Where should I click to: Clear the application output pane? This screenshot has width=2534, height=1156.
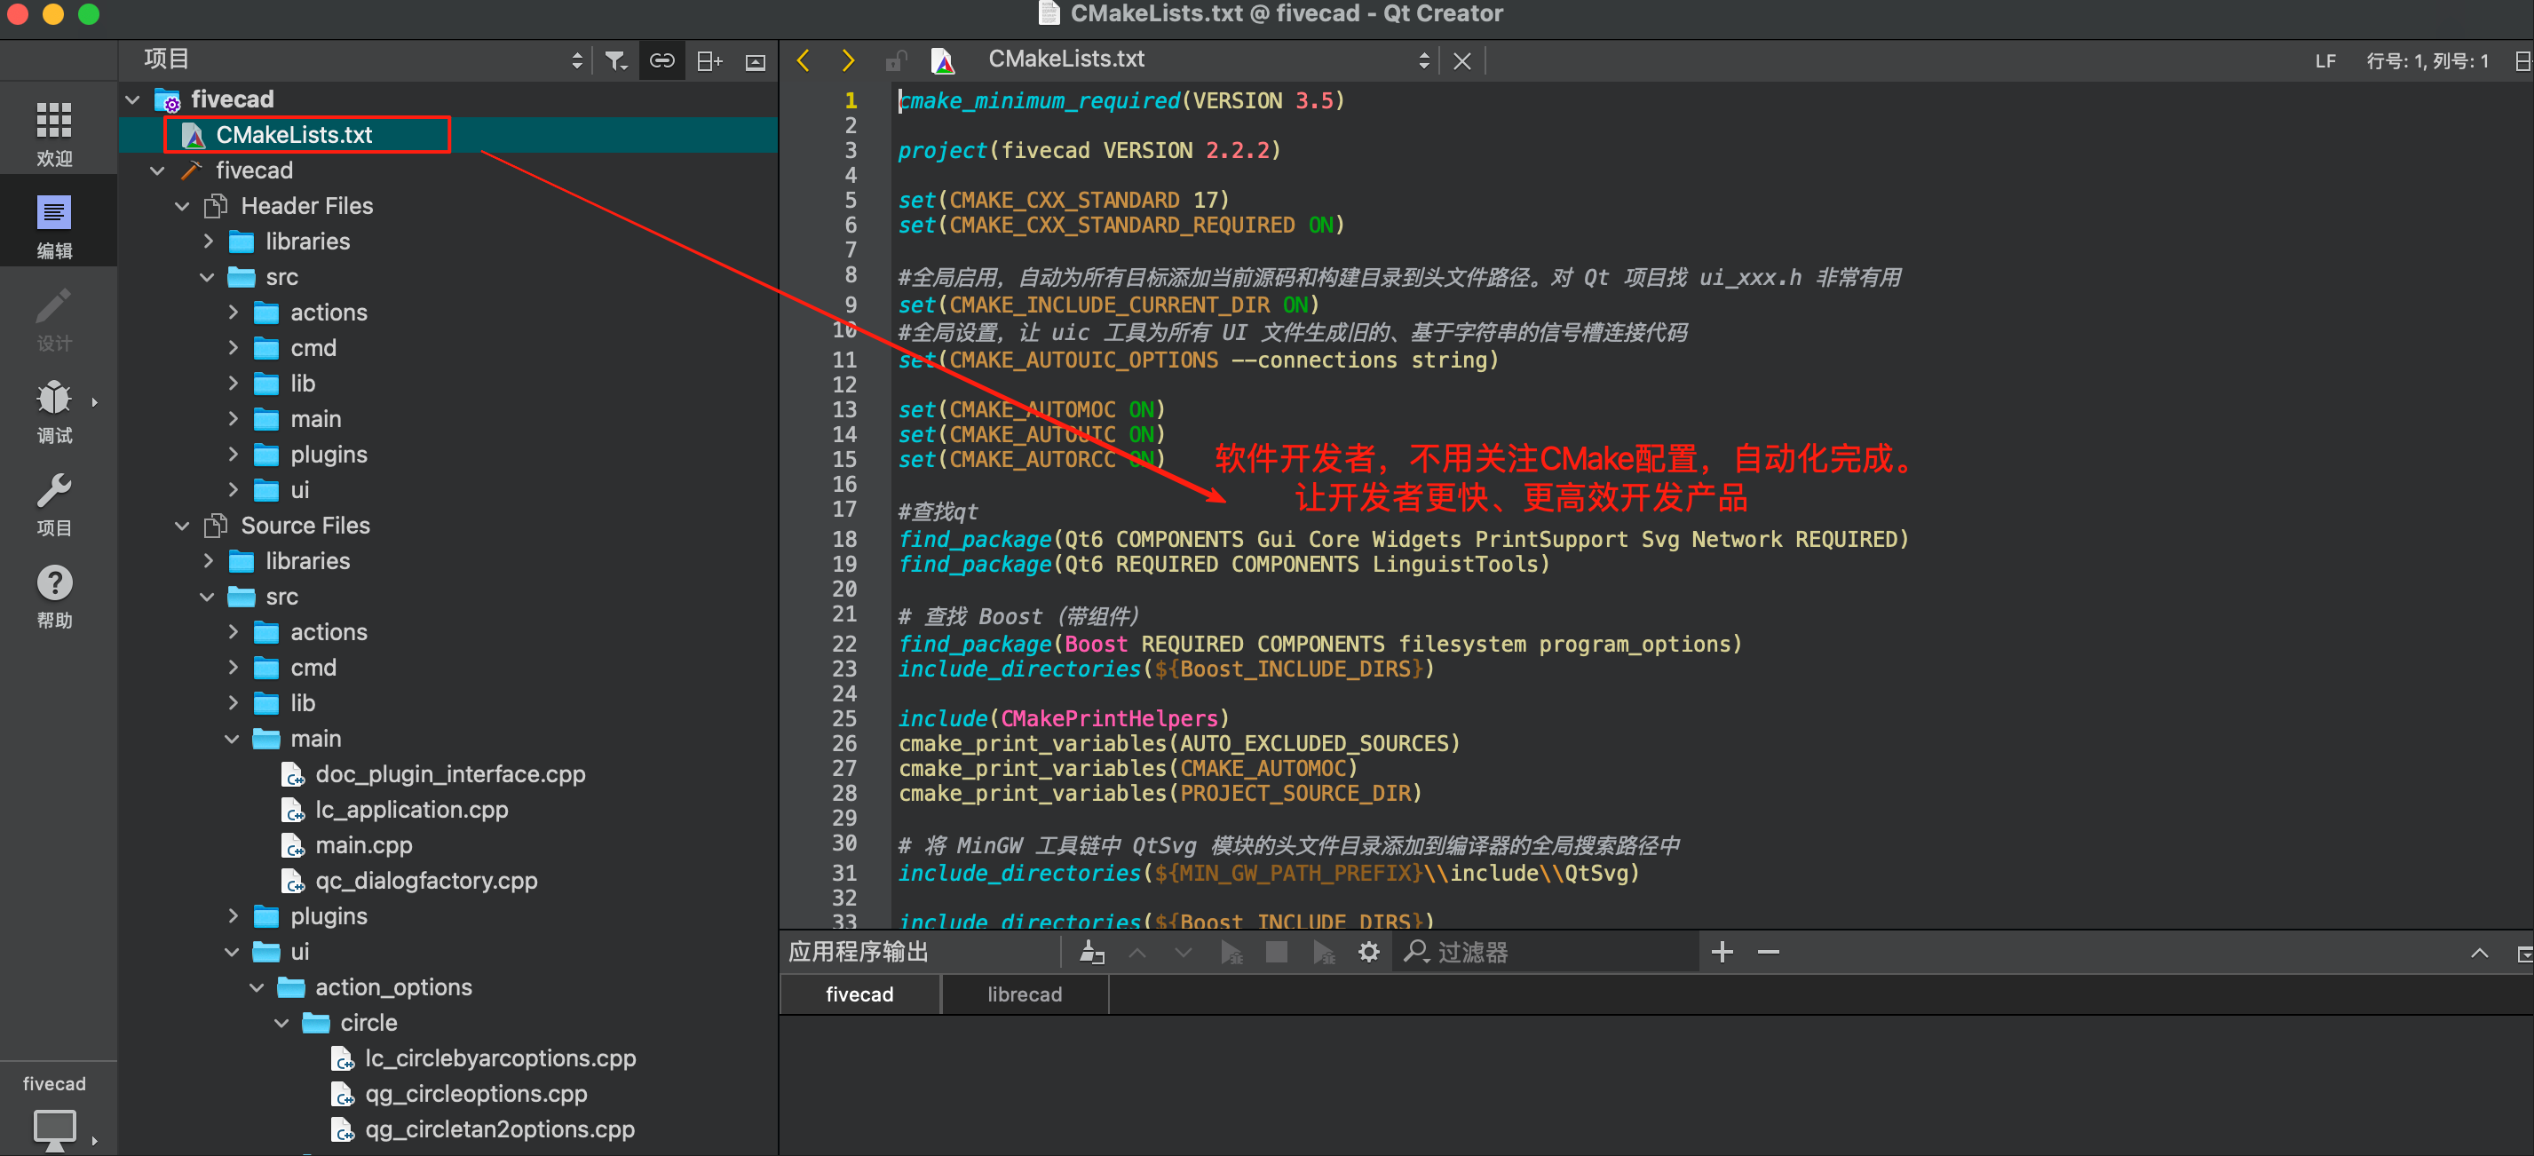coord(1092,952)
